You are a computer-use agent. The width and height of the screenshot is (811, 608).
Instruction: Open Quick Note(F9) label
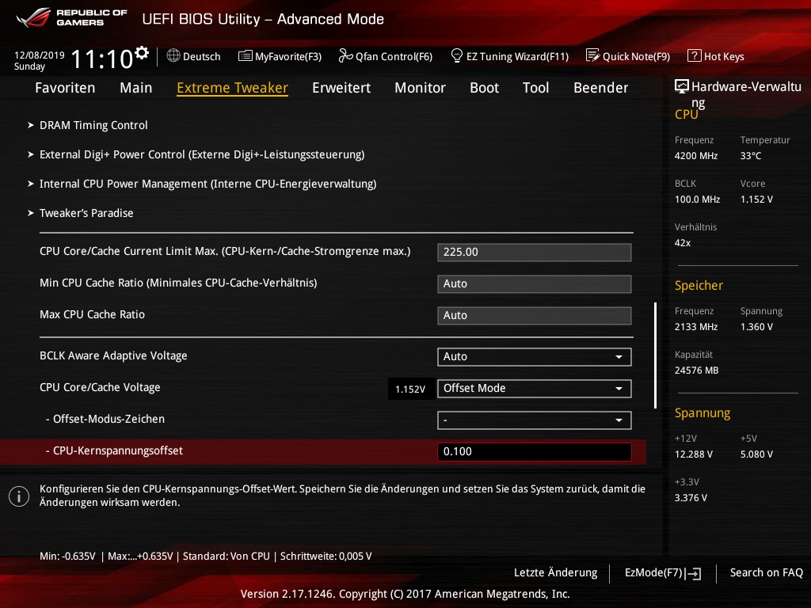636,56
